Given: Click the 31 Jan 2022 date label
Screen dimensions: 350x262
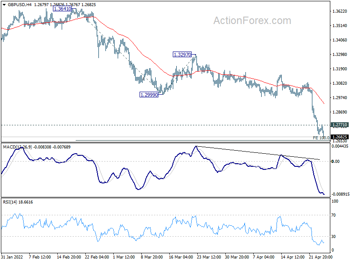Looking at the screenshot, I should click(12, 257).
